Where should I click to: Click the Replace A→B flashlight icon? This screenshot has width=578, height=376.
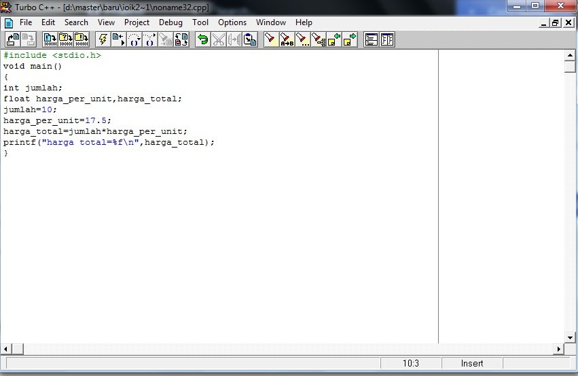pyautogui.click(x=287, y=39)
